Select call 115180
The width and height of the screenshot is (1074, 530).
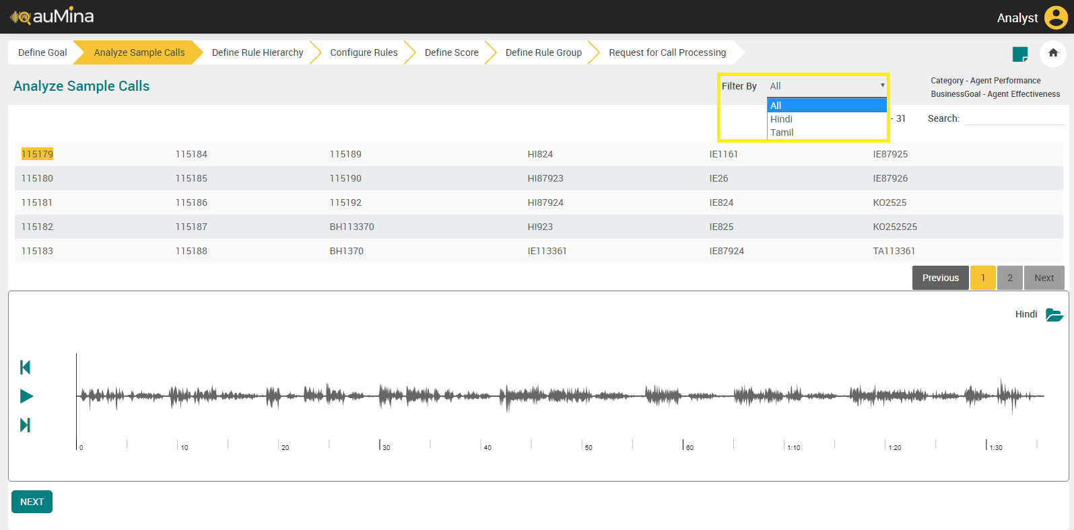coord(37,178)
